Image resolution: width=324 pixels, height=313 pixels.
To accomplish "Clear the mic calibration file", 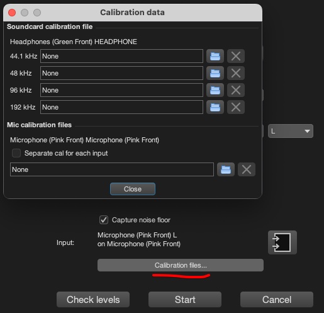I will coord(247,169).
